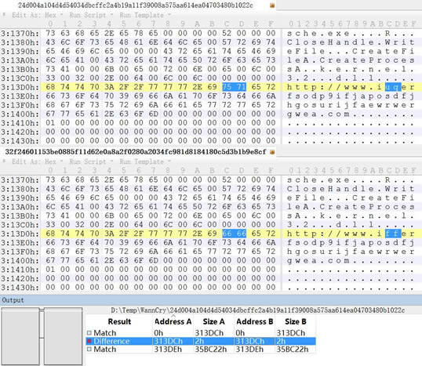The image size is (422, 366).
Task: Open the bottom Edit As: Hex dropdown
Action: pyautogui.click(x=38, y=161)
